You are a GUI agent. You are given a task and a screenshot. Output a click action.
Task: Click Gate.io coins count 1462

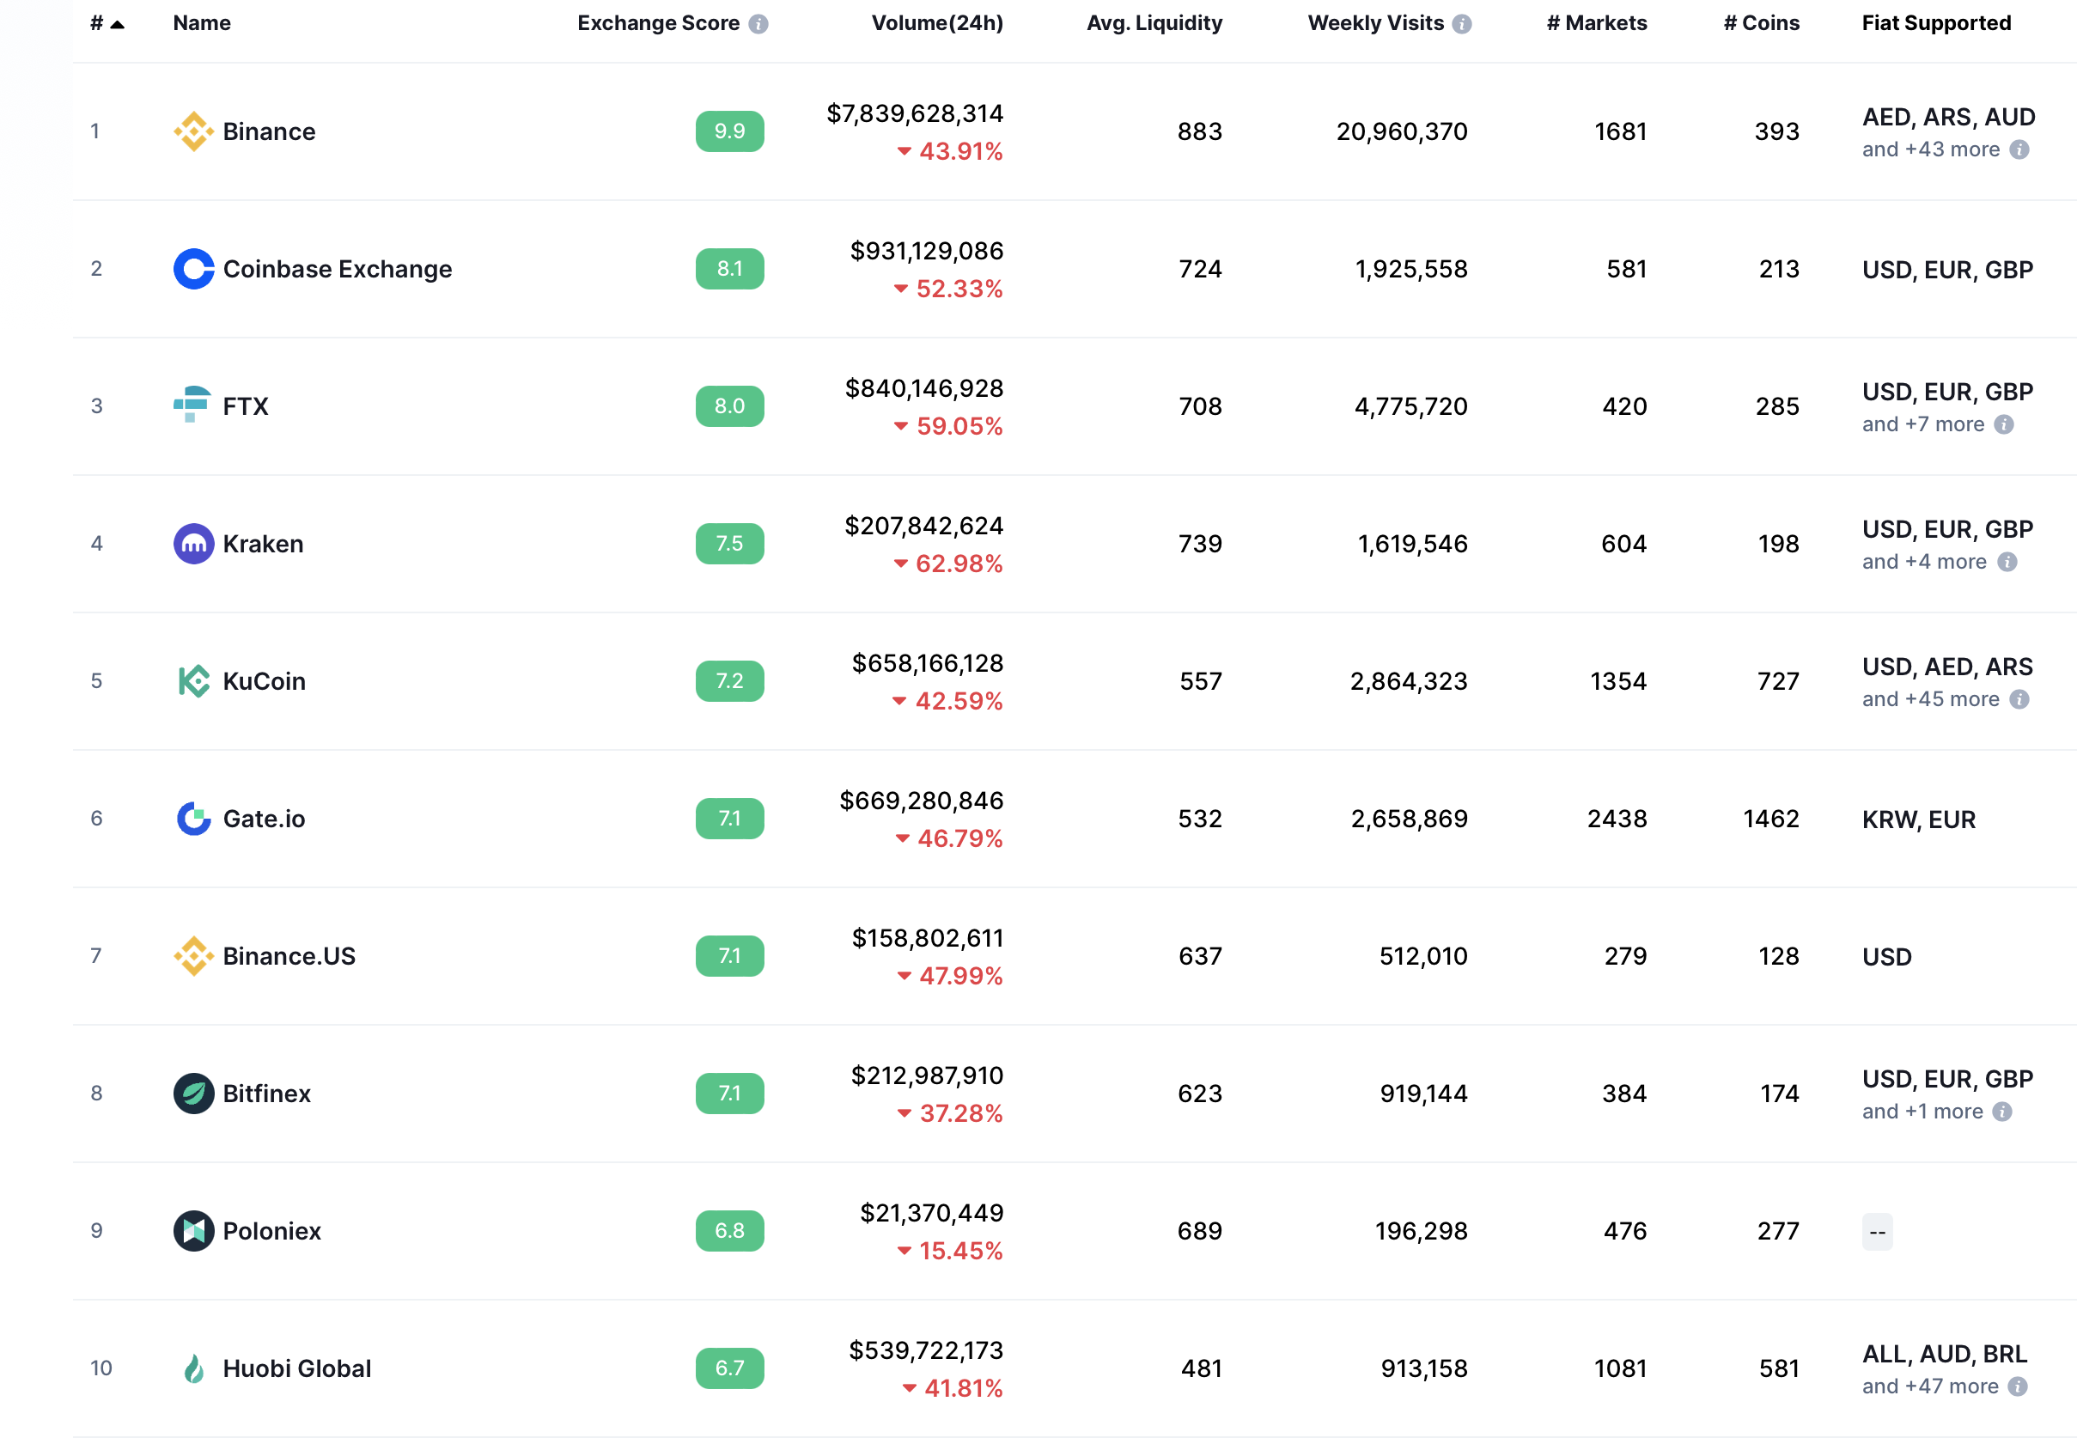[x=1770, y=818]
